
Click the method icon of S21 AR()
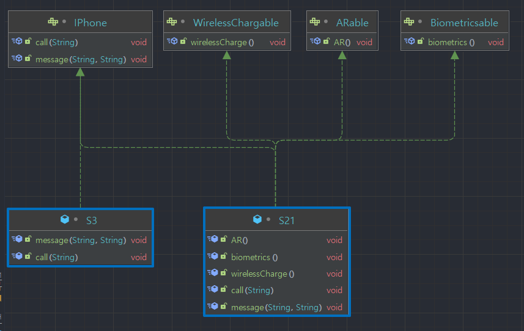(x=213, y=239)
